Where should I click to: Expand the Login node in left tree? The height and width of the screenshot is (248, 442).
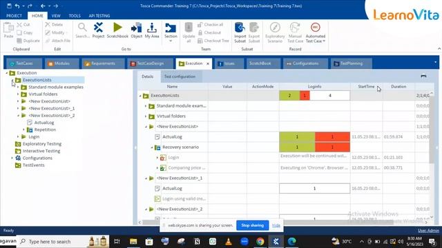(x=19, y=136)
